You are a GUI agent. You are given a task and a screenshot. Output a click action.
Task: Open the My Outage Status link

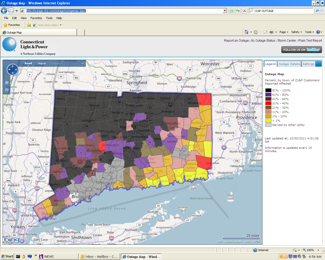[263, 41]
